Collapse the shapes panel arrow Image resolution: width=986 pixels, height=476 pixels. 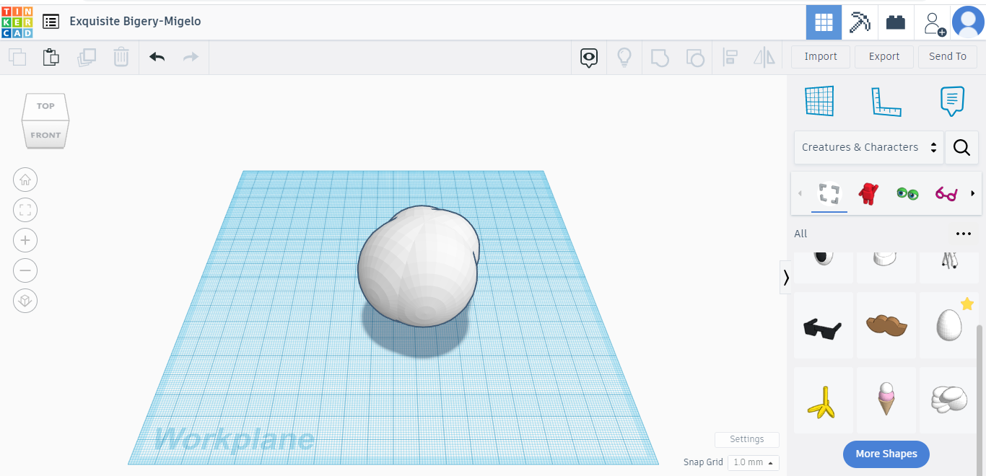pyautogui.click(x=786, y=277)
